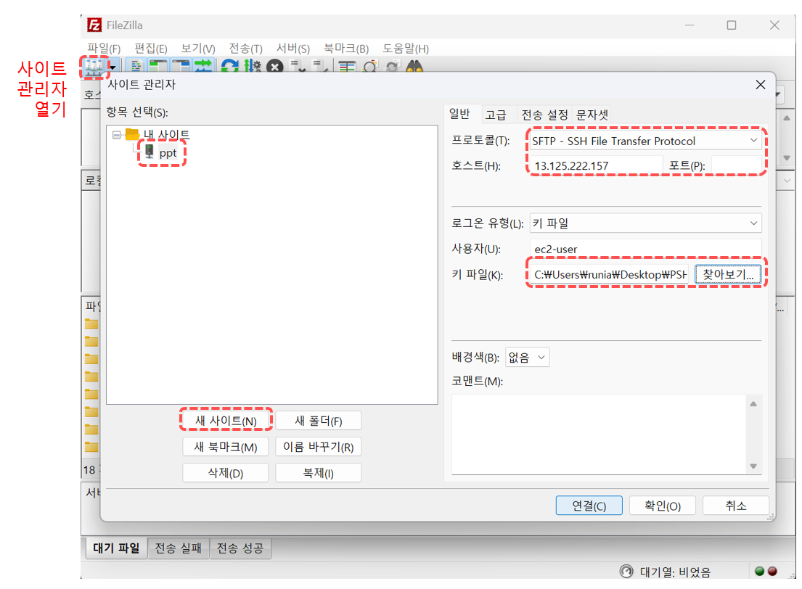Click the 새 사이트(N) button
Image resolution: width=802 pixels, height=589 pixels.
tap(226, 420)
